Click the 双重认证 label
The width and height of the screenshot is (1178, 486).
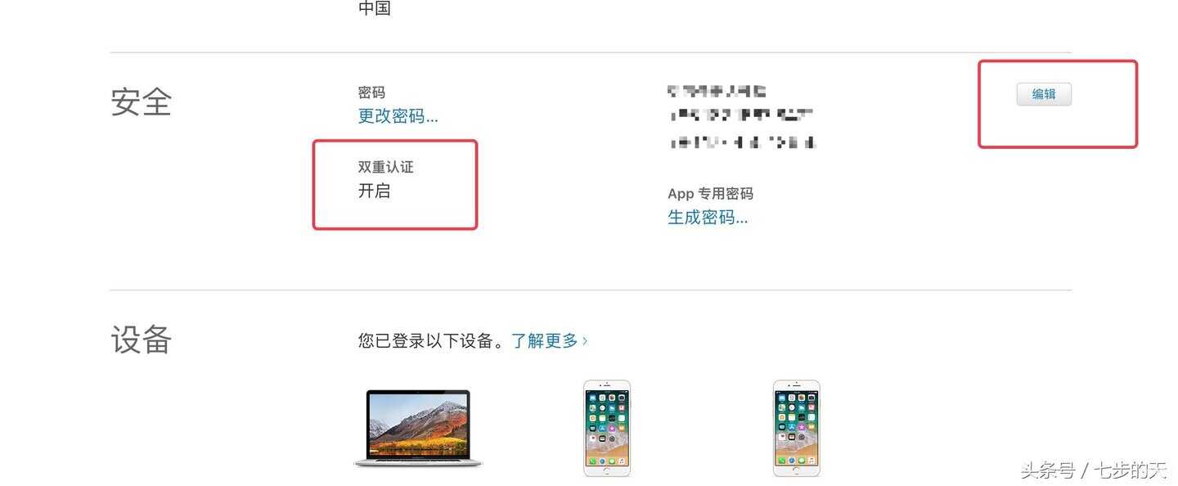coord(386,167)
